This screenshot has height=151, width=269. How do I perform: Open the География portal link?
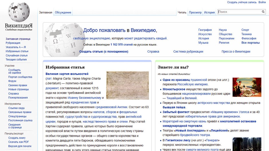[x=205, y=30]
